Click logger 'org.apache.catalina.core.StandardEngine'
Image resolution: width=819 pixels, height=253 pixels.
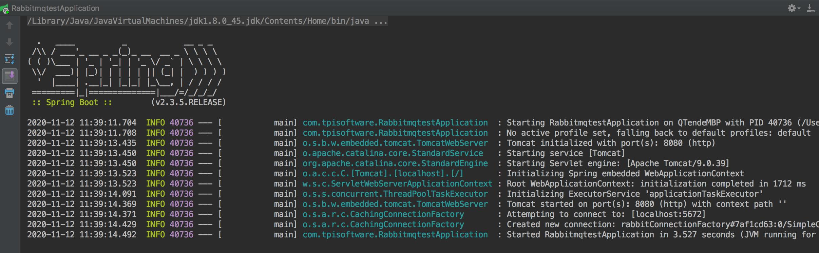395,163
